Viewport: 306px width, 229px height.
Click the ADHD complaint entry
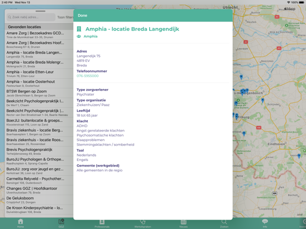[82, 126]
